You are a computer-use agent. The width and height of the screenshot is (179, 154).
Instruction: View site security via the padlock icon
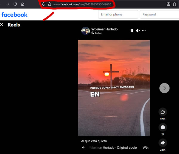point(50,4)
